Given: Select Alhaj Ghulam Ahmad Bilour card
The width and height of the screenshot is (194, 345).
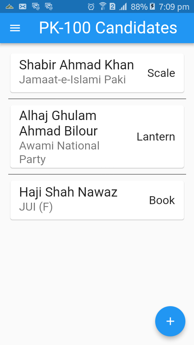Looking at the screenshot, I should [97, 137].
